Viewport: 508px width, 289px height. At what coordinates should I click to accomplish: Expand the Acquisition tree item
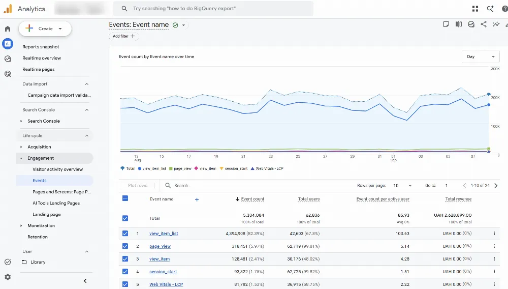click(x=21, y=147)
